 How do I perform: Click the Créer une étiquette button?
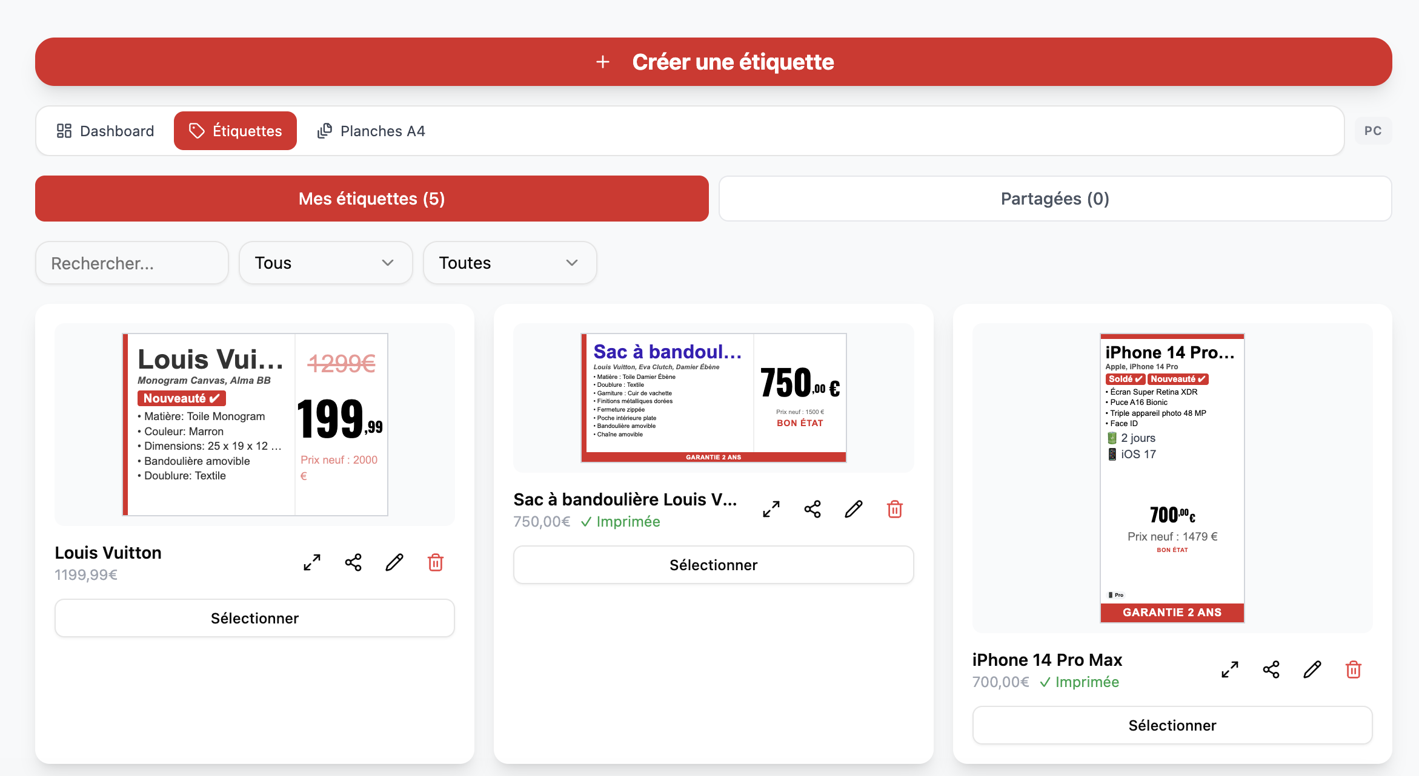(713, 62)
